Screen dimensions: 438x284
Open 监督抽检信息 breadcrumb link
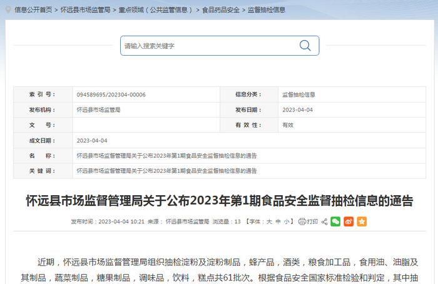tap(267, 10)
